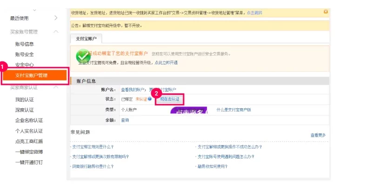Image resolution: width=372 pixels, height=192 pixels.
Task: Open 企业名称认证 in the sidebar
Action: click(29, 120)
